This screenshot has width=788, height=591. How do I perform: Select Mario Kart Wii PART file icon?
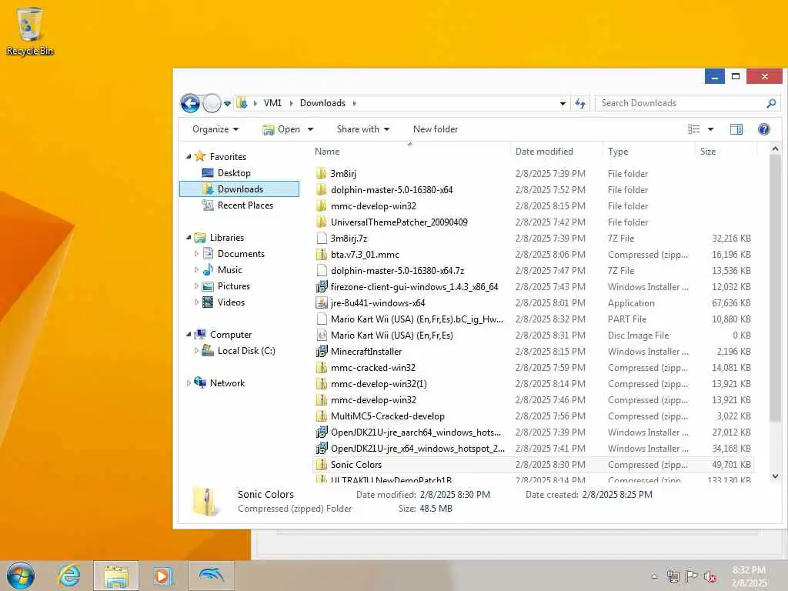322,319
